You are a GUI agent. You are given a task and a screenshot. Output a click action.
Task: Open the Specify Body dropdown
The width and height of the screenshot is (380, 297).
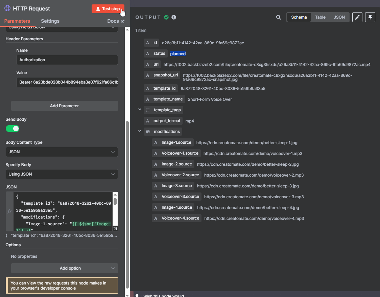(62, 174)
